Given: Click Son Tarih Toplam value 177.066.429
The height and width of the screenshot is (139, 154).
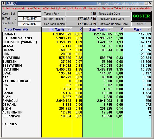Looking at the screenshot, I should (87, 24).
